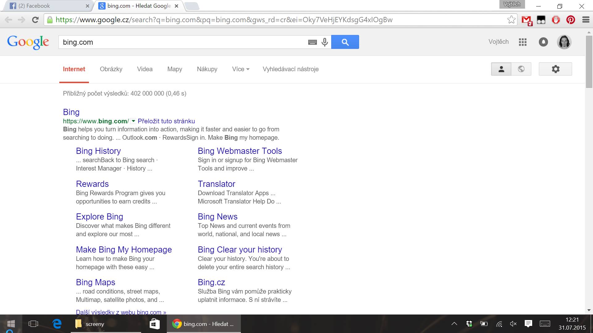Switch to the Obrázky tab
Screen dimensions: 593x333
coord(111,69)
